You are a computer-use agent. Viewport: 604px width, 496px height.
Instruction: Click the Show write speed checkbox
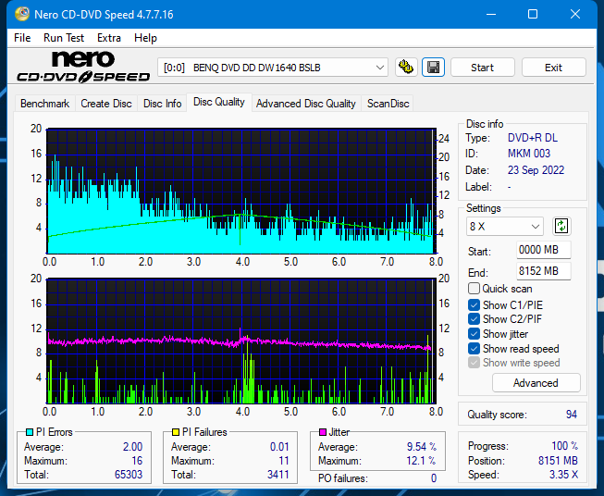(474, 363)
